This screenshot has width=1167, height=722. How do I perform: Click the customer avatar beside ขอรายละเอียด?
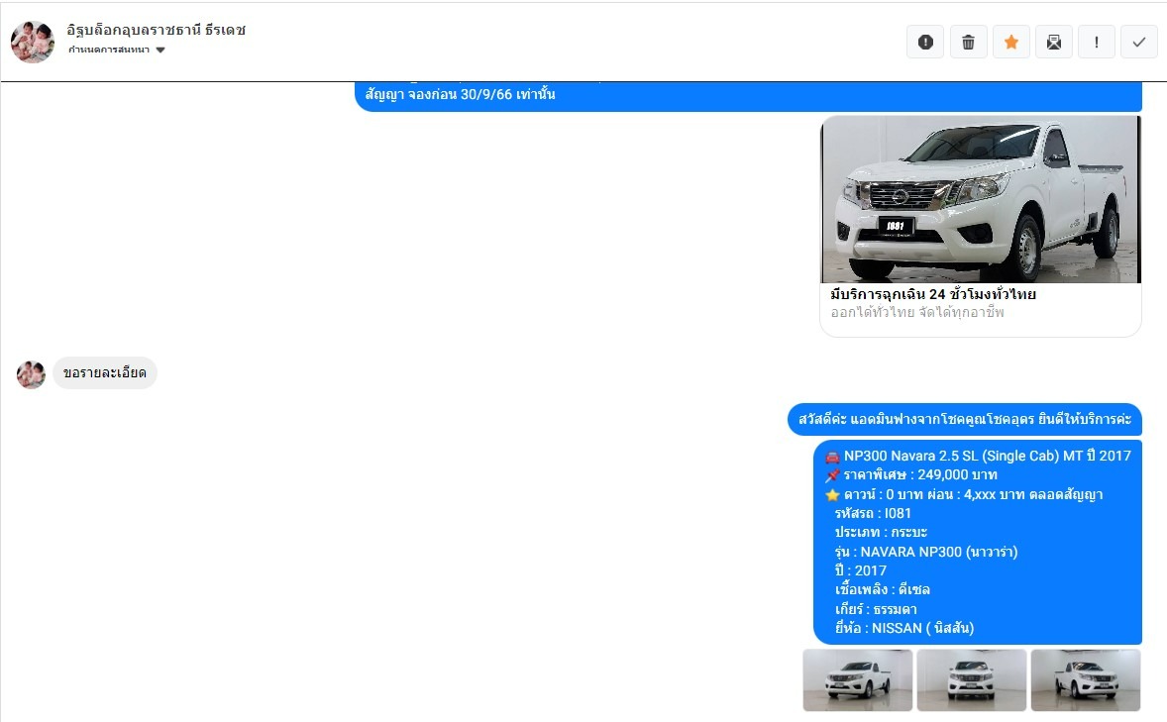click(x=32, y=374)
